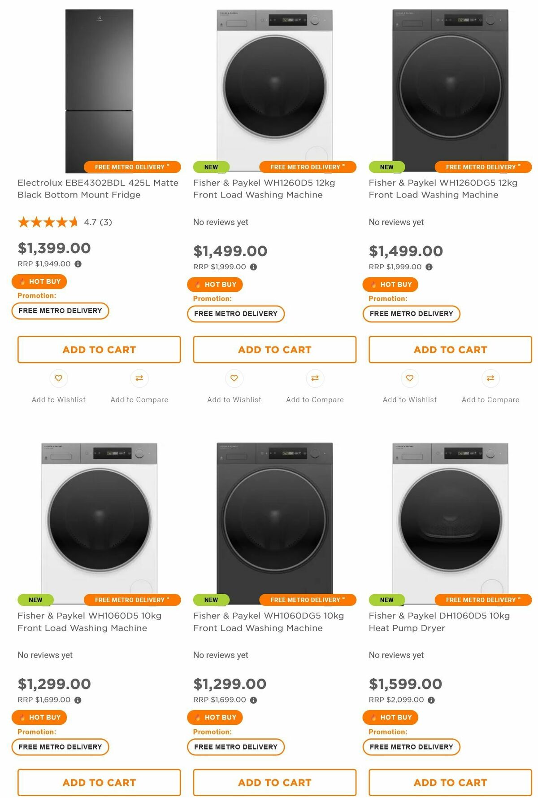
Task: Click wishlist heart icon for Electrolux fridge
Action: 59,378
